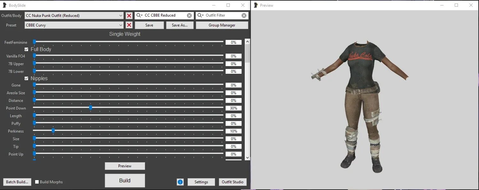This screenshot has width=479, height=190.
Task: Open Batch Build... dialog
Action: [17, 182]
